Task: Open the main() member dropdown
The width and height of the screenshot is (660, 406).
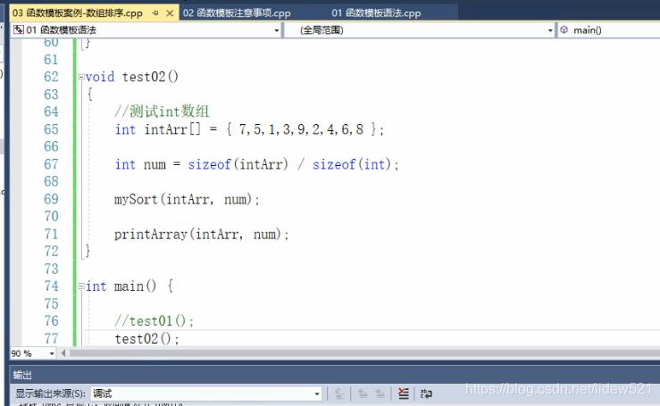Action: pos(609,29)
